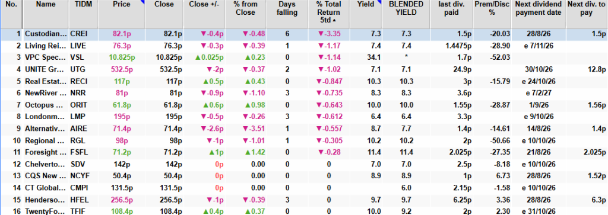Click VSL price 10.825p in Price column
This screenshot has width=608, height=215.
pos(122,57)
